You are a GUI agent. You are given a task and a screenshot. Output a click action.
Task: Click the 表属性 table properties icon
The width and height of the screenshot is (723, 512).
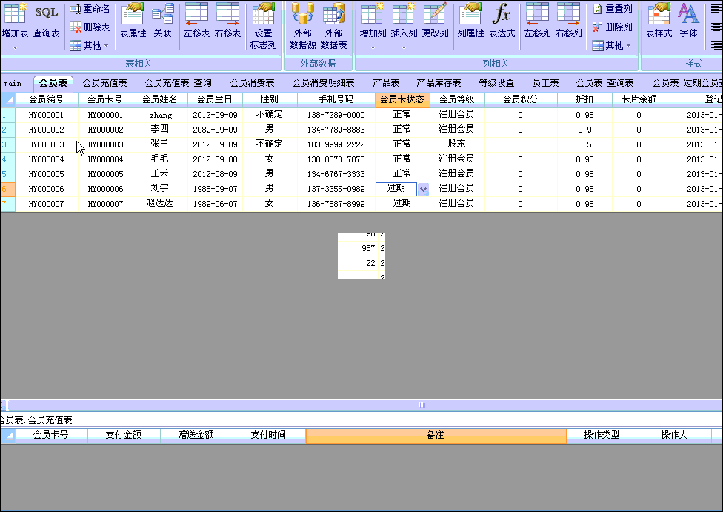133,21
